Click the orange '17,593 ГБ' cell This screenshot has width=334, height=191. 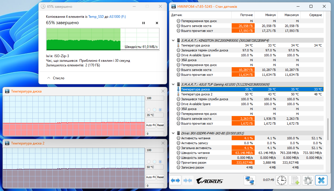point(243,31)
